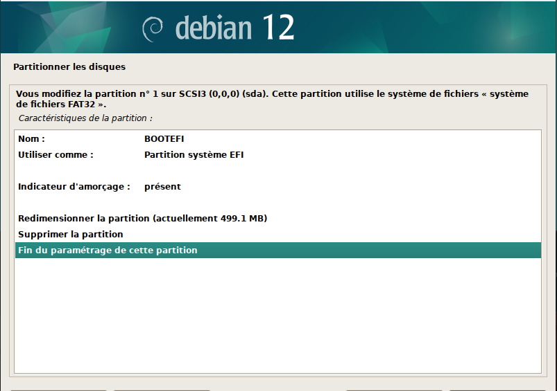Click 'Caractéristiques de la partition :' label
557x391 pixels.
[85, 118]
